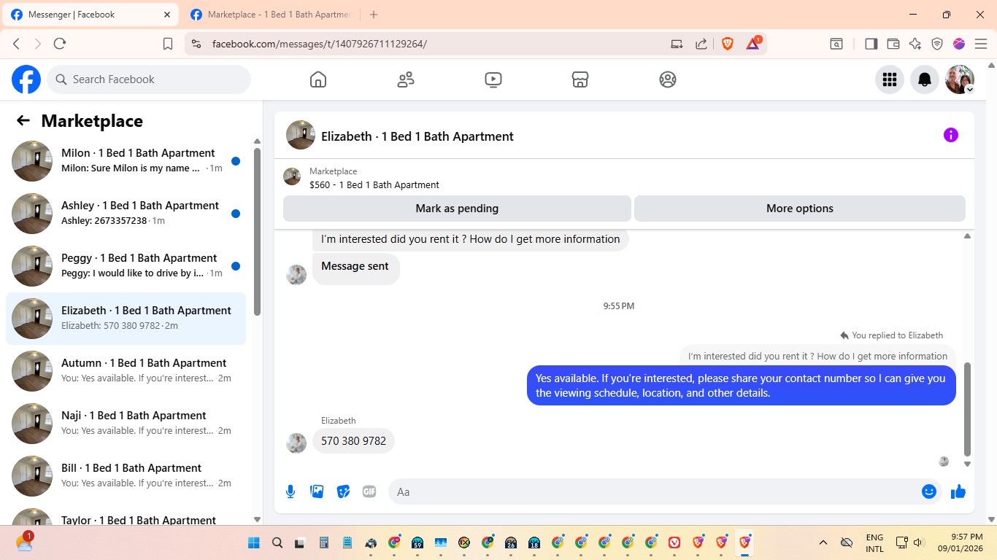
Task: Send a voice clip with microphone icon
Action: [290, 491]
